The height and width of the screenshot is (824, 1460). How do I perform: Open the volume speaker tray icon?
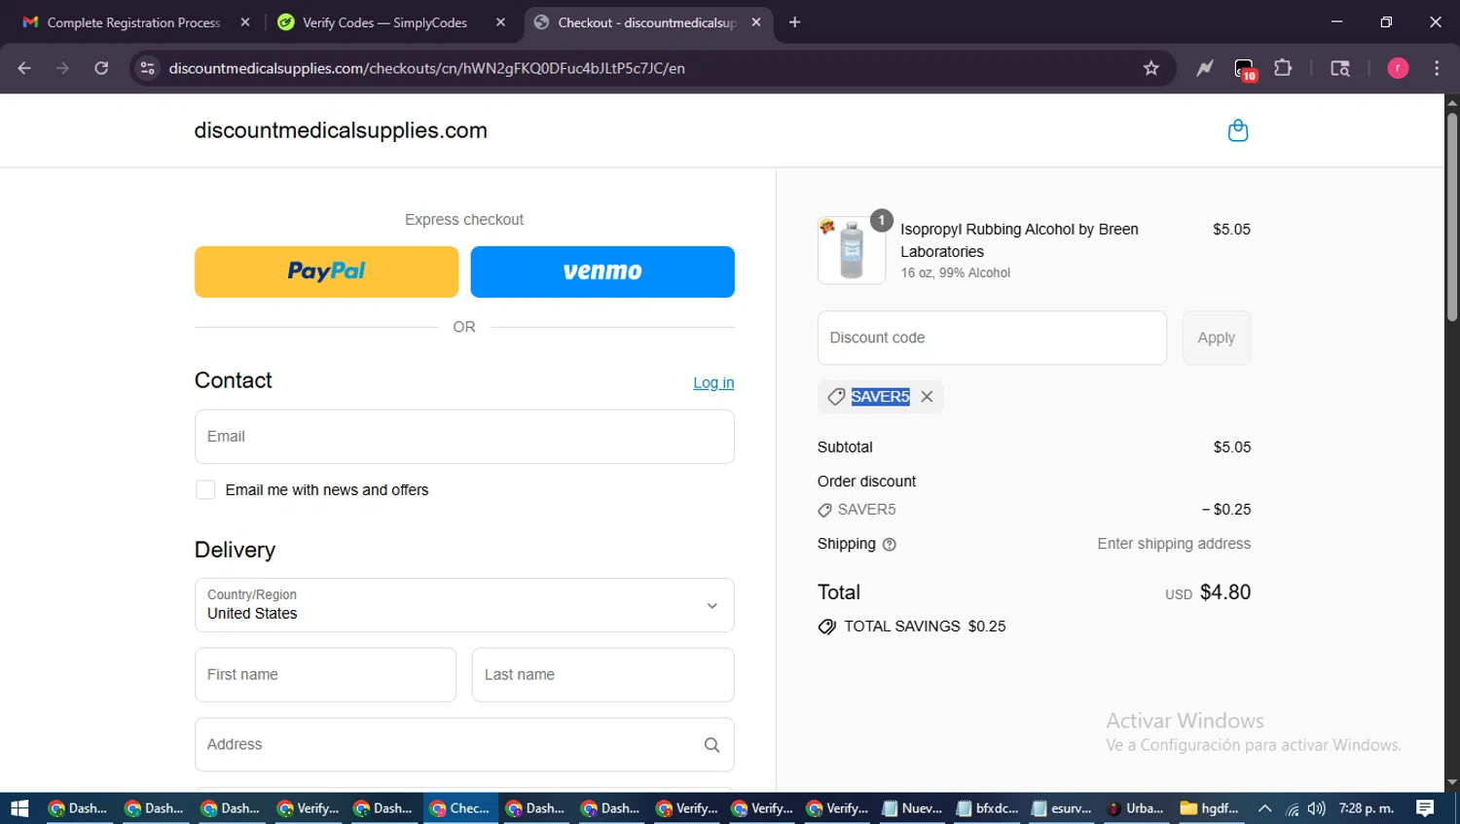click(1317, 808)
